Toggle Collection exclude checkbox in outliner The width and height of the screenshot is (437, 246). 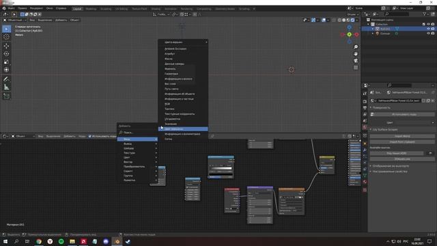(x=424, y=25)
